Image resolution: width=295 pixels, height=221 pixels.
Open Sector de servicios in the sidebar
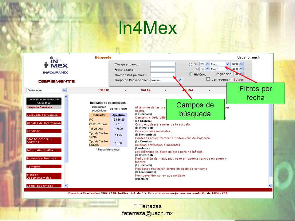click(44, 186)
